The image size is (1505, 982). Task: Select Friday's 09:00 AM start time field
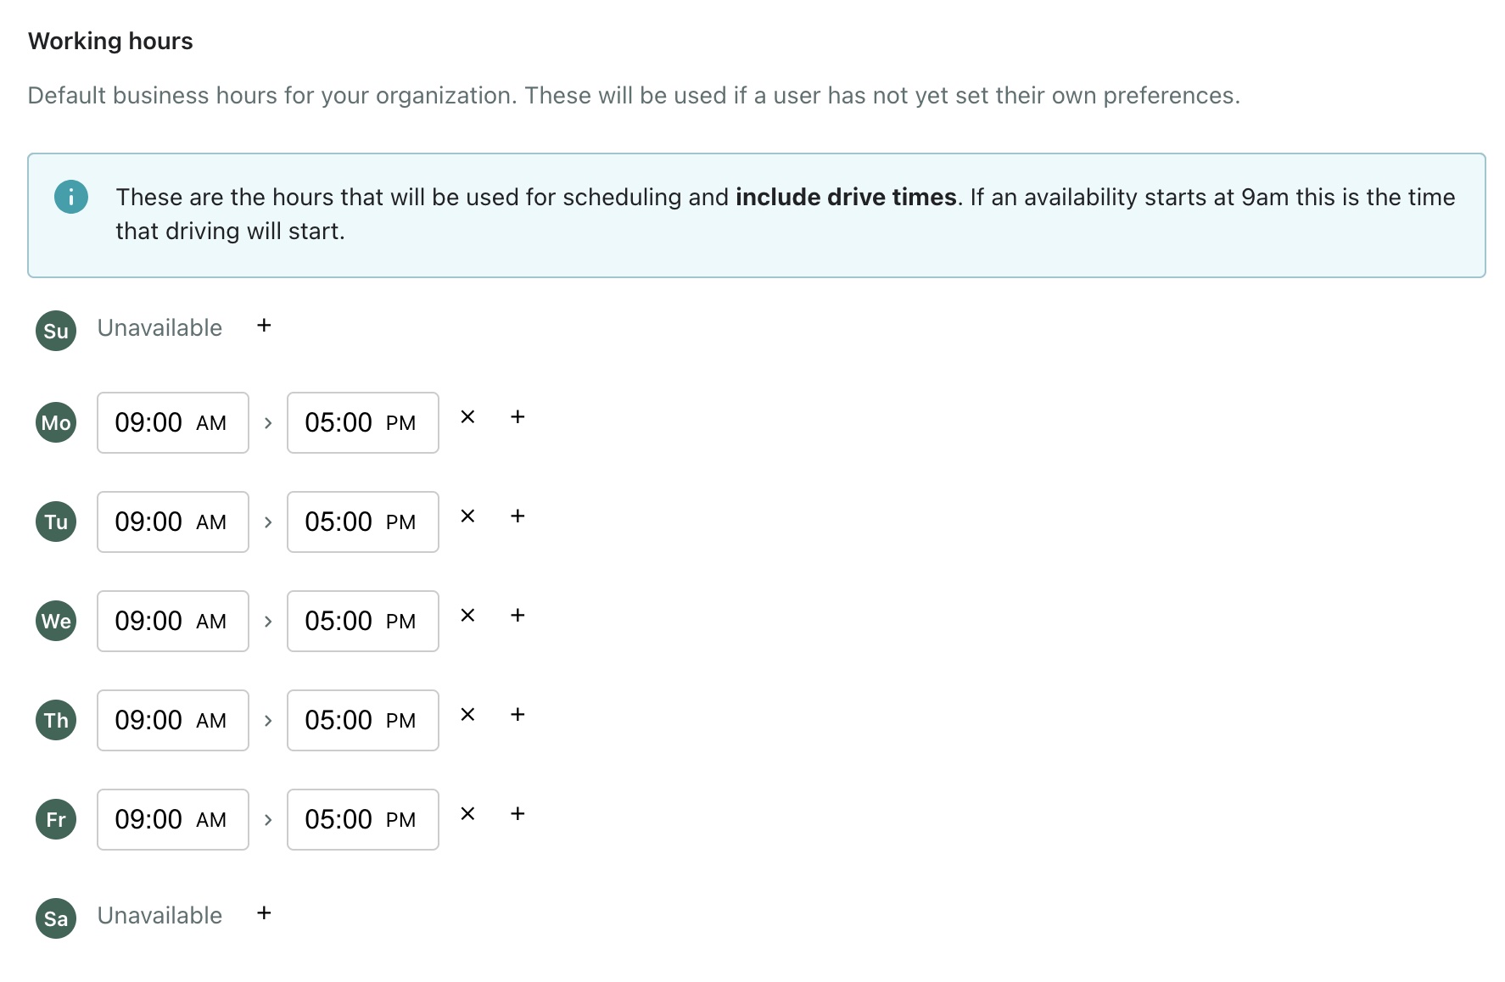(172, 819)
